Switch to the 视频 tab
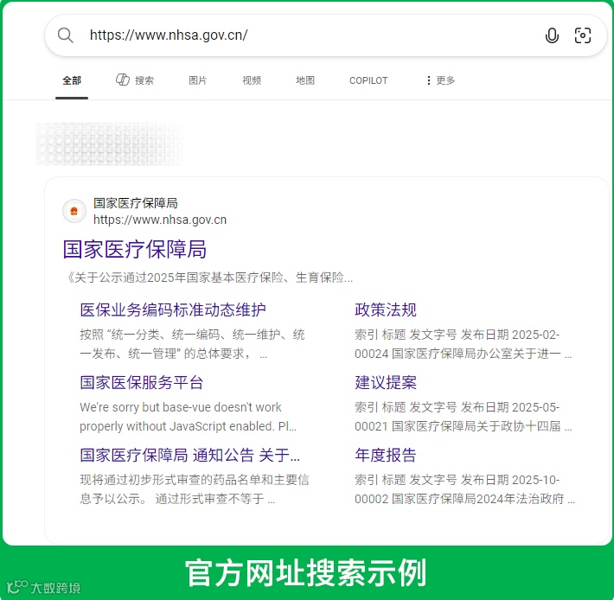Image resolution: width=614 pixels, height=600 pixels. [x=252, y=80]
